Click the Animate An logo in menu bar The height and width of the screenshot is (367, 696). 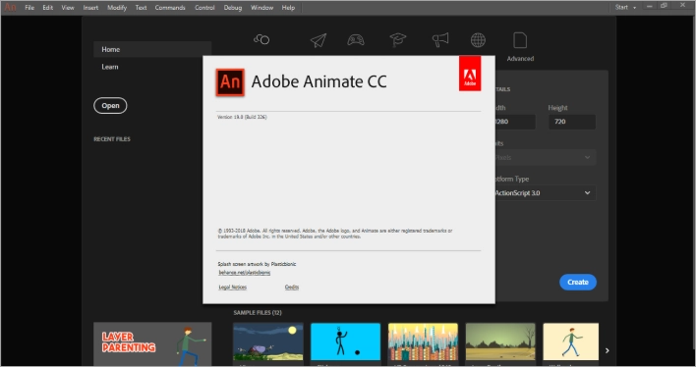coord(10,7)
